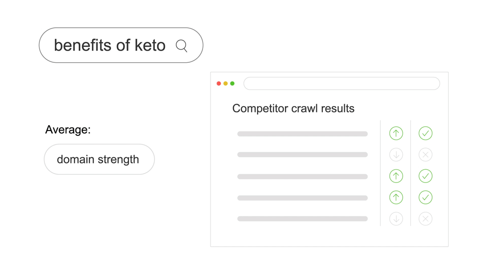Click the green checkmark in fourth row
487x274 pixels.
[x=426, y=198]
